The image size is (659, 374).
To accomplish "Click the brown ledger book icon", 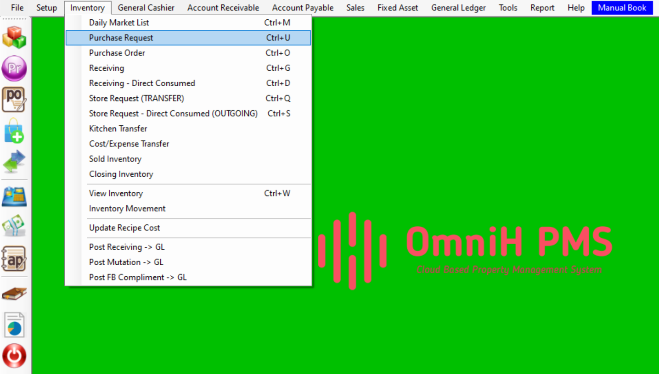I will [x=14, y=293].
